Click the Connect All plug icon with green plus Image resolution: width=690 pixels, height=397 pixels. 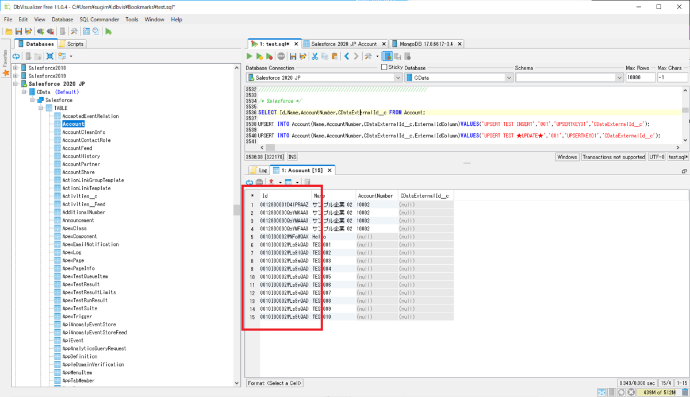pos(40,32)
